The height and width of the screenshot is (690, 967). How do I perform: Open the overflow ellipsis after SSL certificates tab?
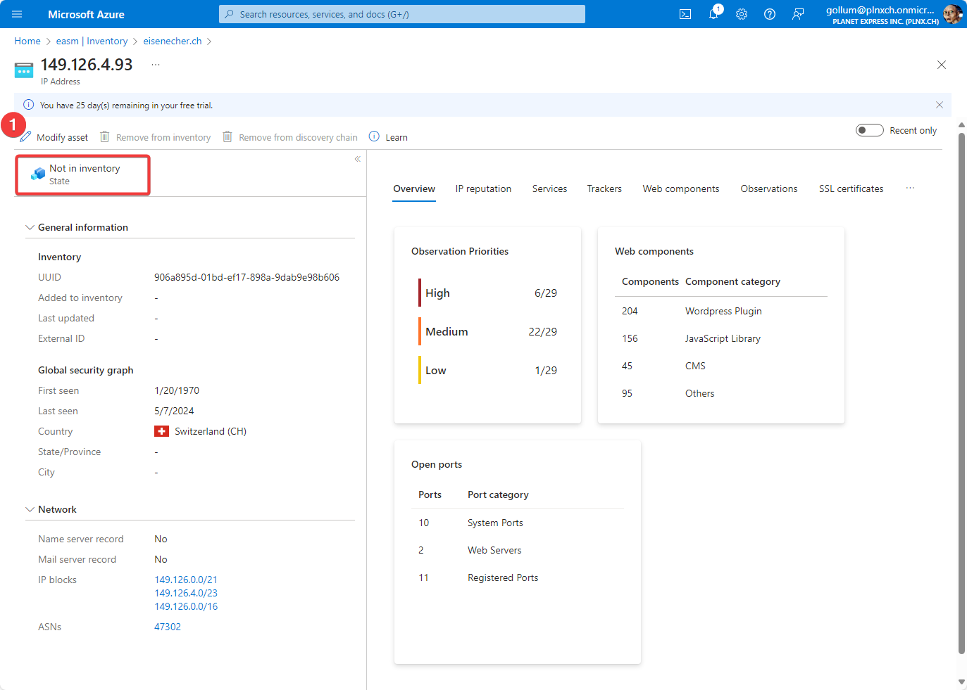pos(910,189)
